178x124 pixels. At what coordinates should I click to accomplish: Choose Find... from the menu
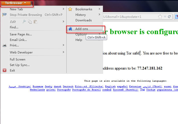tap(14, 27)
